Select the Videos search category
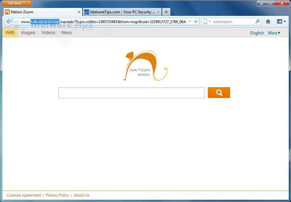291x202 pixels. [x=48, y=33]
